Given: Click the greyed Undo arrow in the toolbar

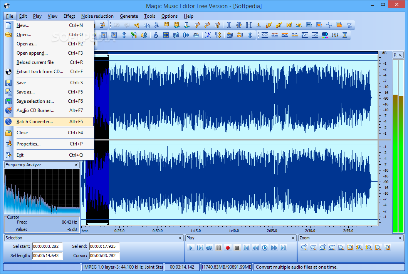Looking at the screenshot, I should click(x=117, y=25).
